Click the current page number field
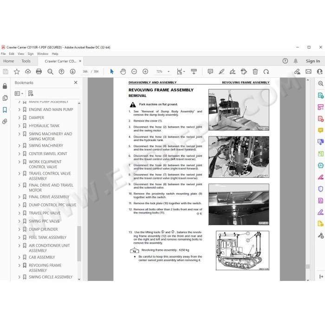Screen dimensions: 325x325 tap(85, 71)
